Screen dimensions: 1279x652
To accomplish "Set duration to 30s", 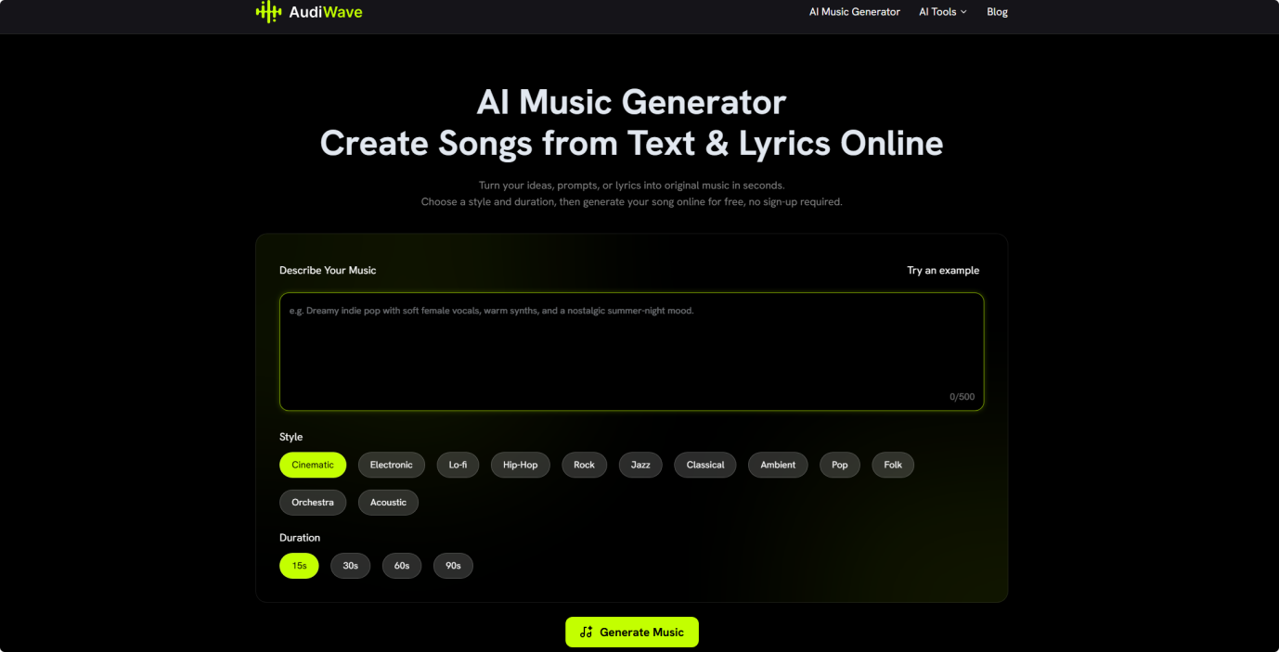I will (351, 566).
